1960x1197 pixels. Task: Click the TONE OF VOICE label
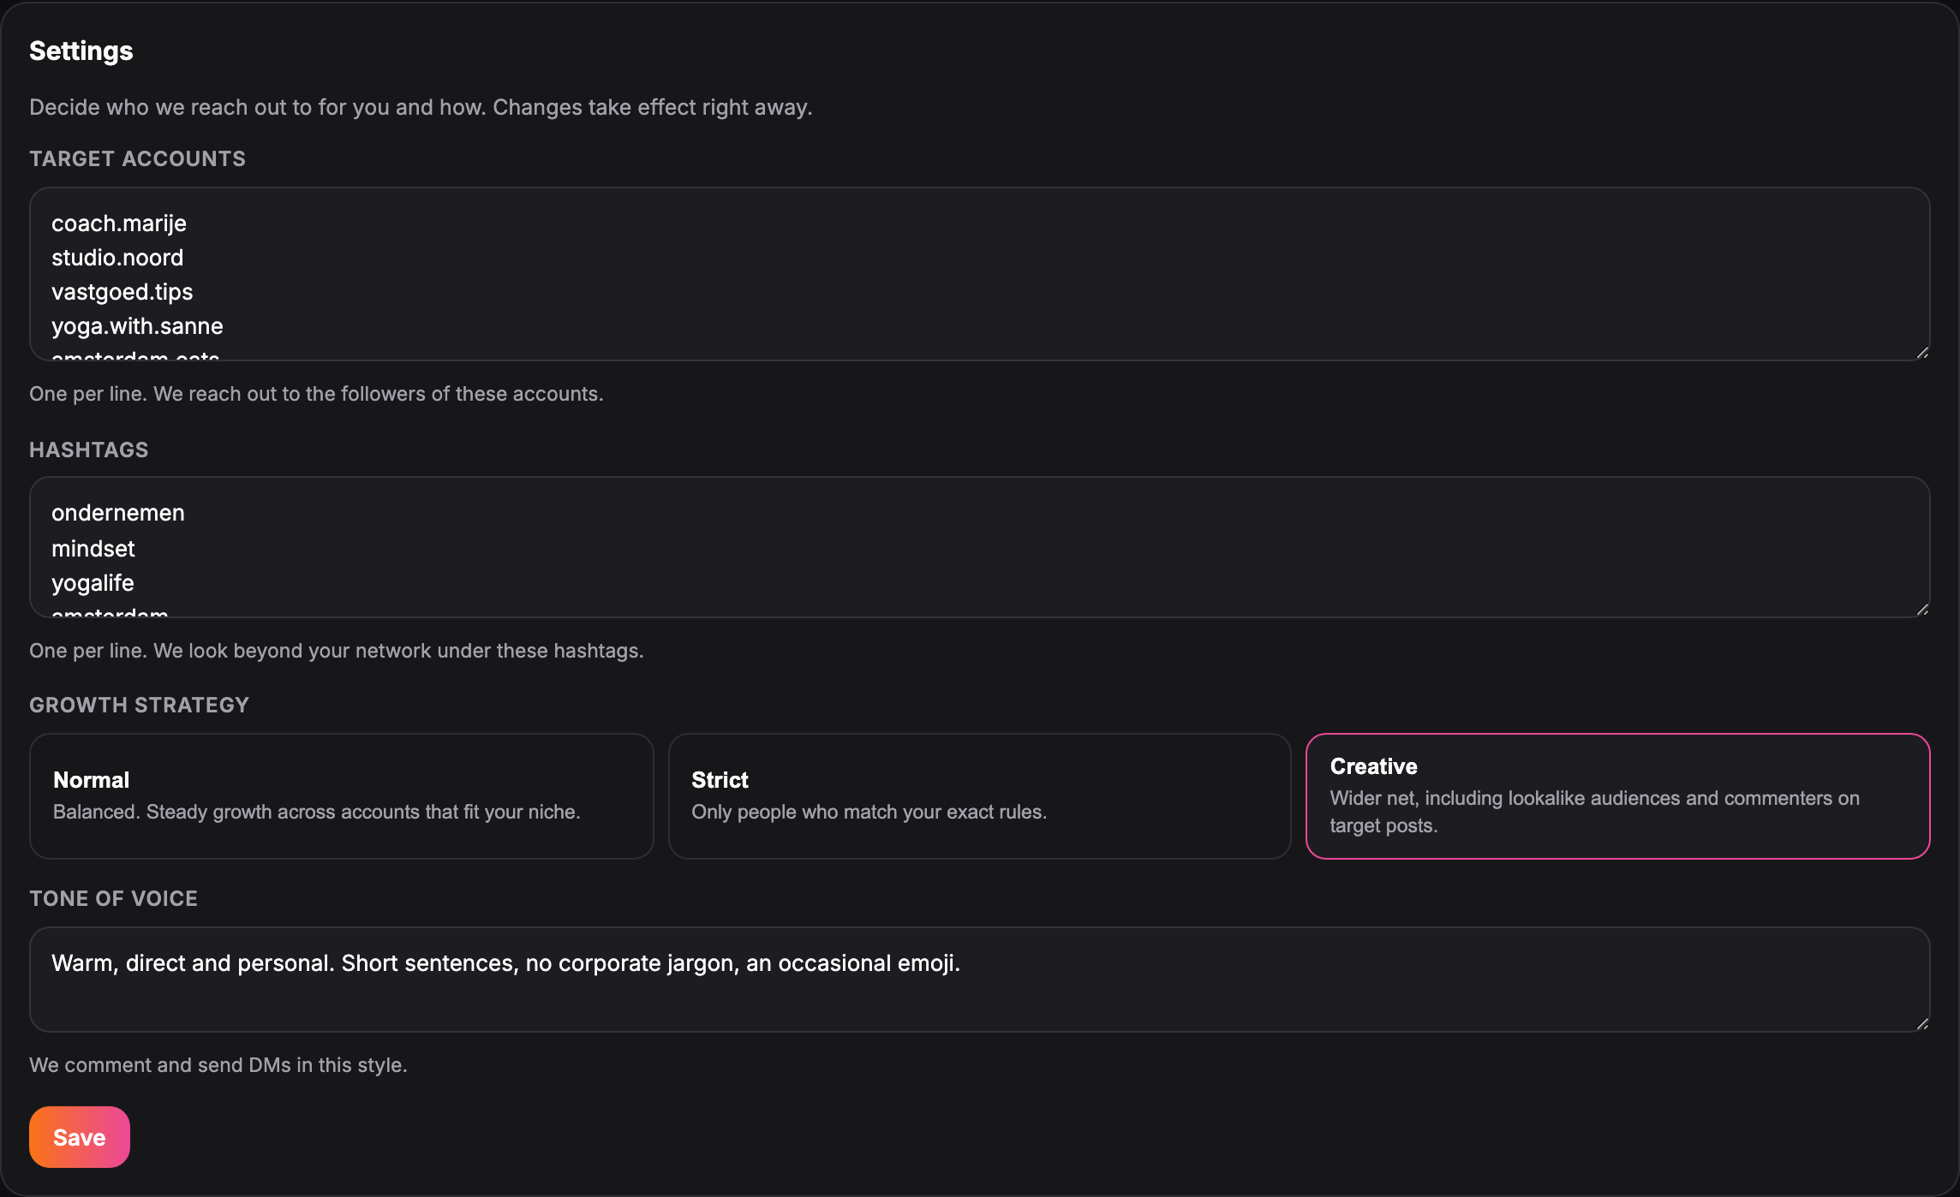tap(114, 898)
